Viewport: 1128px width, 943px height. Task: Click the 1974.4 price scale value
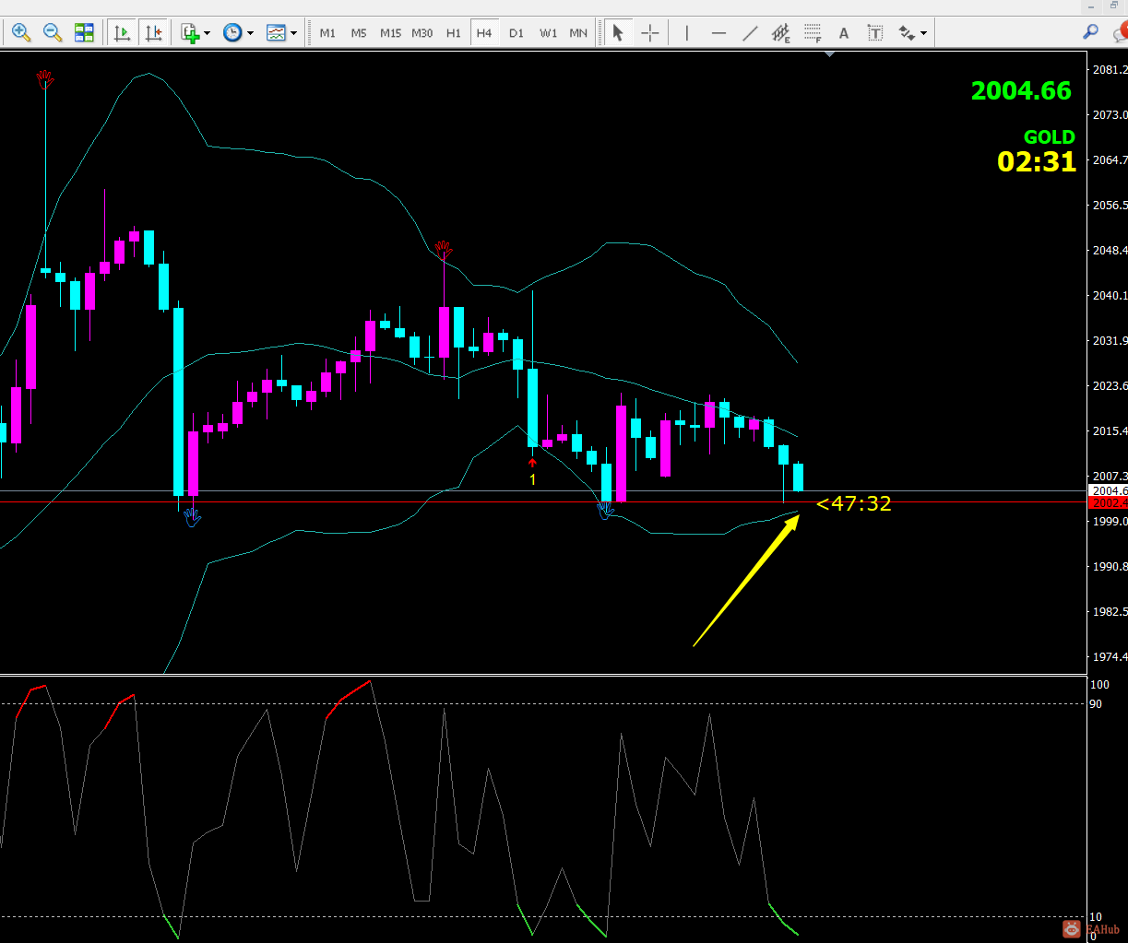[x=1110, y=657]
